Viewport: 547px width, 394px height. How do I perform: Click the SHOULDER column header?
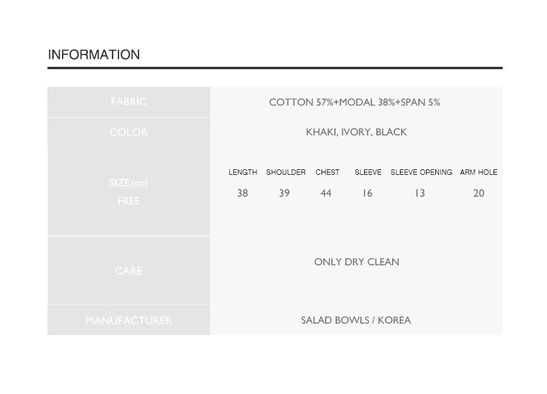[x=286, y=172]
